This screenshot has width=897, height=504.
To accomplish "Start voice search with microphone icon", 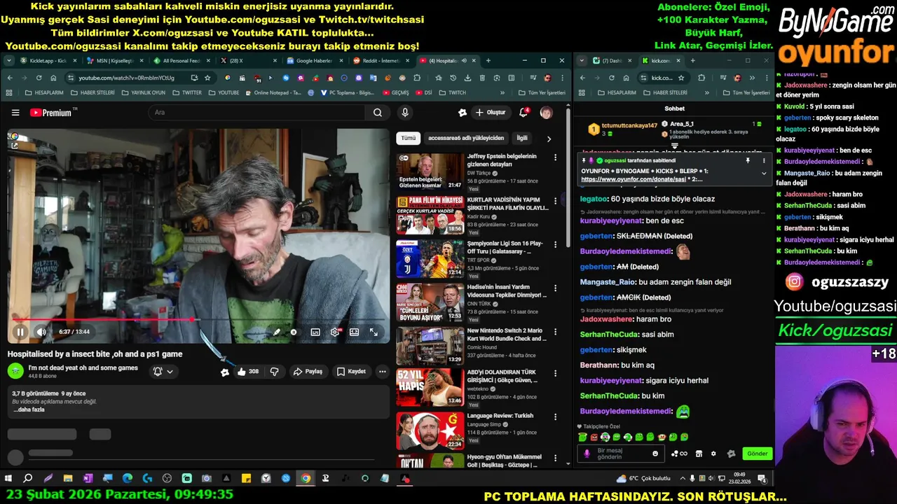I will (x=405, y=113).
